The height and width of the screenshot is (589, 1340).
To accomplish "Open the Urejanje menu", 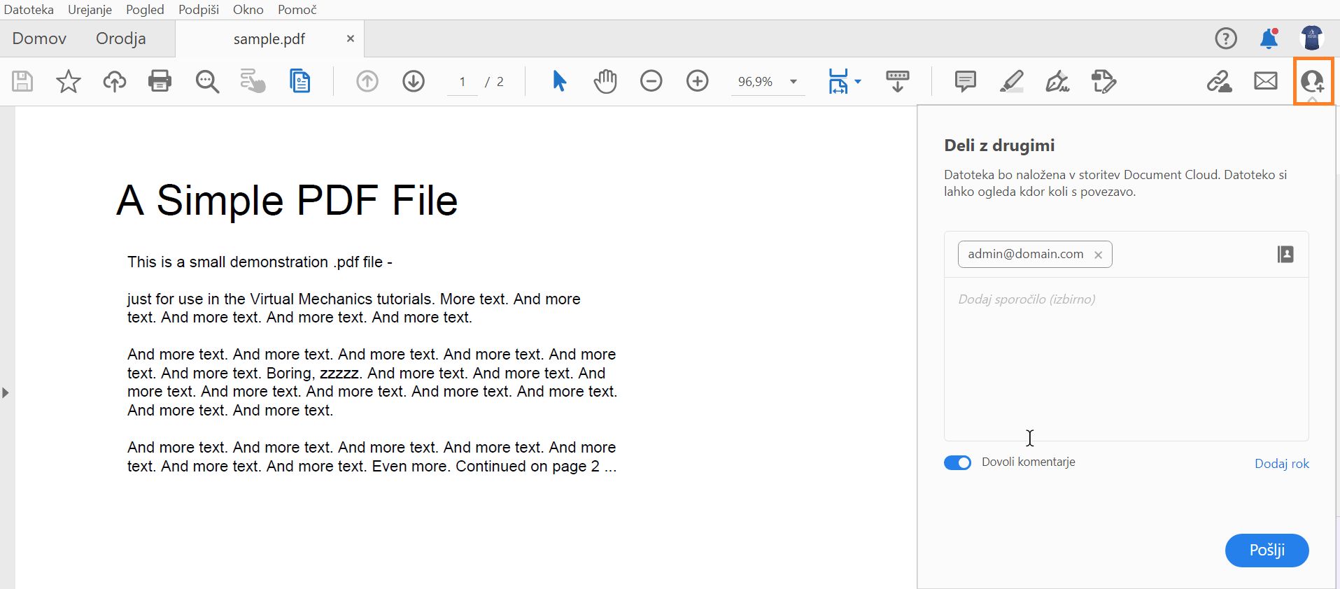I will click(x=90, y=10).
